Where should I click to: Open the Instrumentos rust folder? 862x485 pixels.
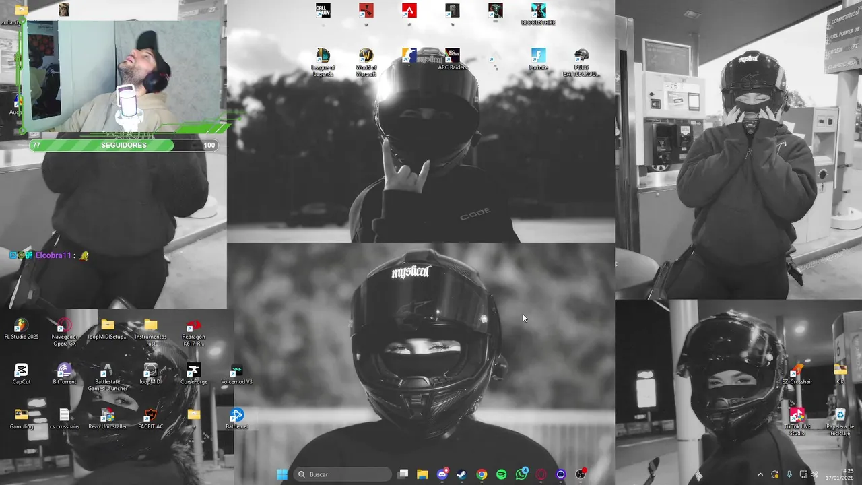click(151, 332)
